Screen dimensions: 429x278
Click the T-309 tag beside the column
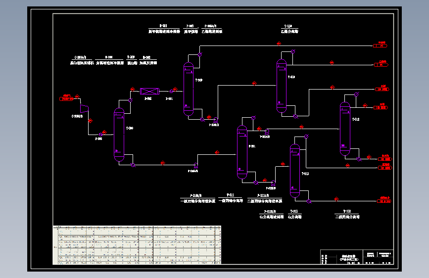coord(199,80)
